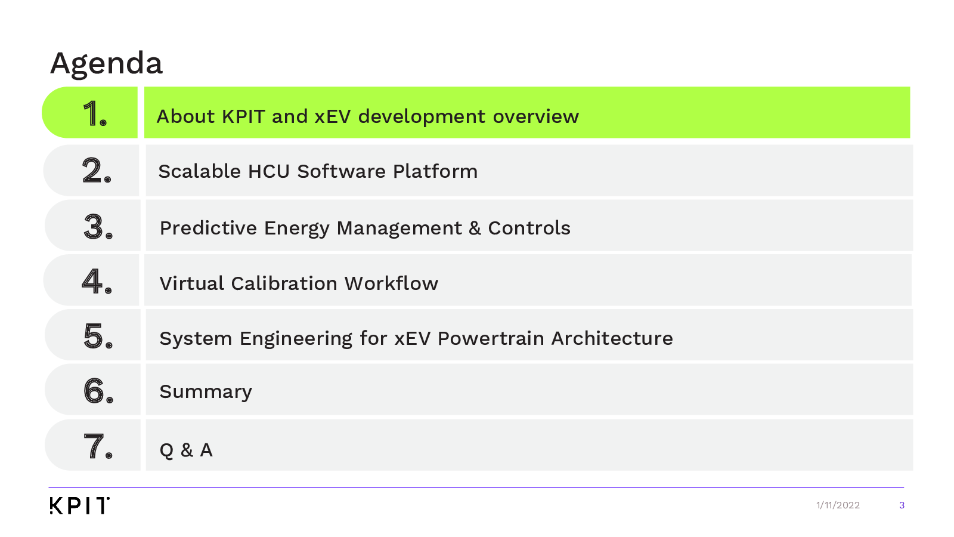Image resolution: width=954 pixels, height=537 pixels.
Task: Click the 'Agenda' slide title
Action: (106, 63)
